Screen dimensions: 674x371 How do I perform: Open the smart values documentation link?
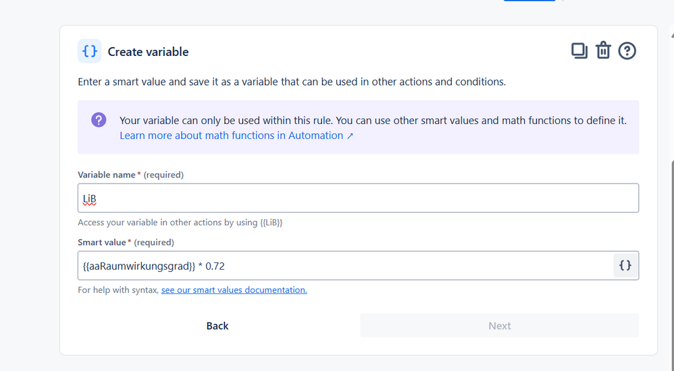tap(234, 290)
